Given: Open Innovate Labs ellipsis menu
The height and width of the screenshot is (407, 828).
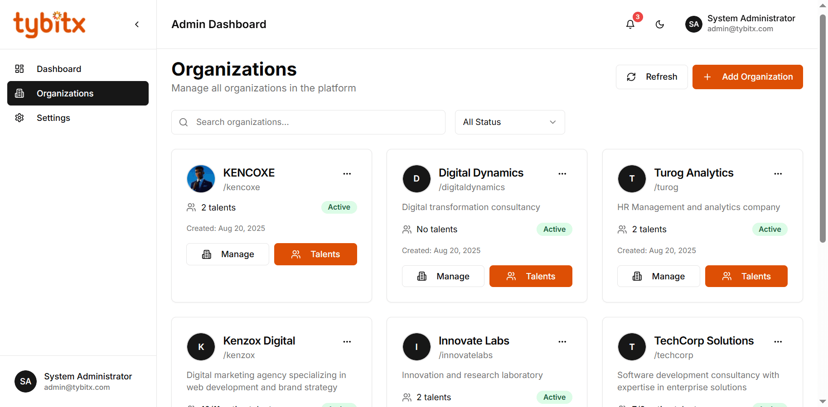Looking at the screenshot, I should click(x=562, y=342).
